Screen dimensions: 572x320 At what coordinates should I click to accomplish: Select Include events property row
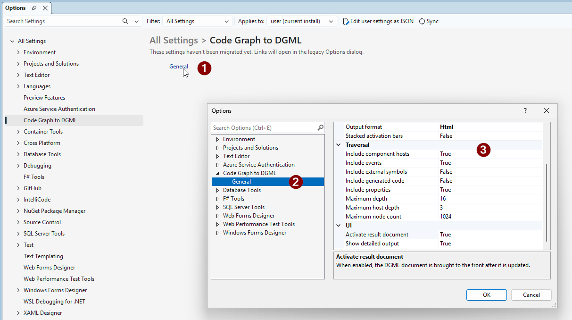point(439,163)
